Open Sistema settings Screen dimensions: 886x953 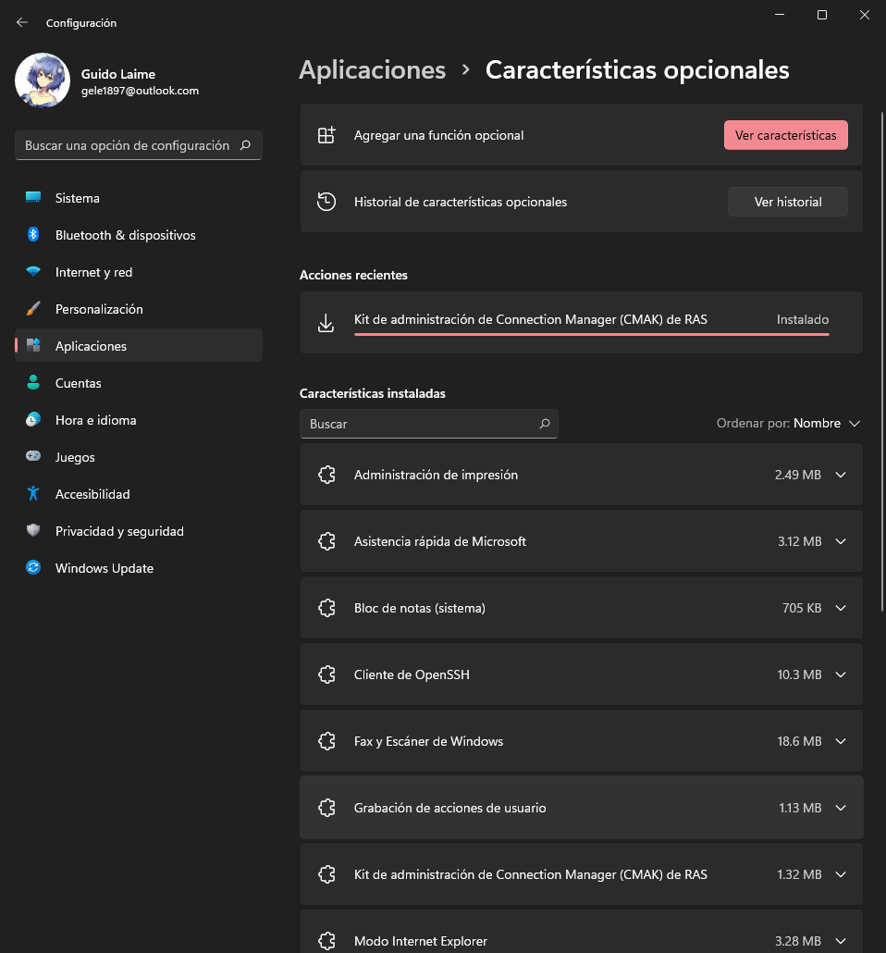139,198
